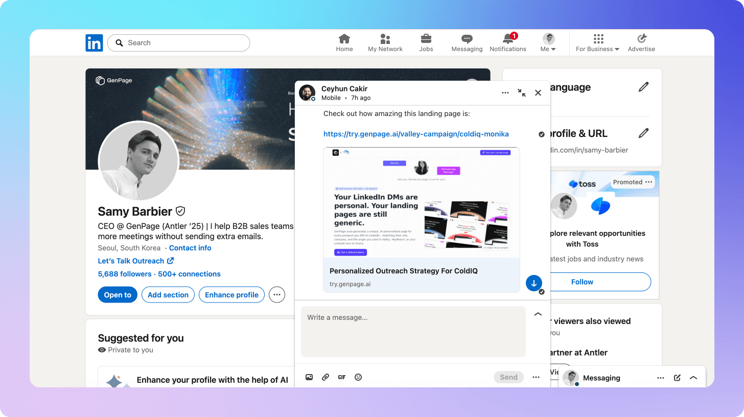Viewport: 744px width, 417px height.
Task: Focus the LinkedIn Search box
Action: click(x=178, y=43)
